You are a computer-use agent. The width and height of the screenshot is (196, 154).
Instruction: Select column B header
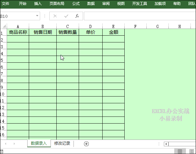pyautogui.click(x=43, y=26)
